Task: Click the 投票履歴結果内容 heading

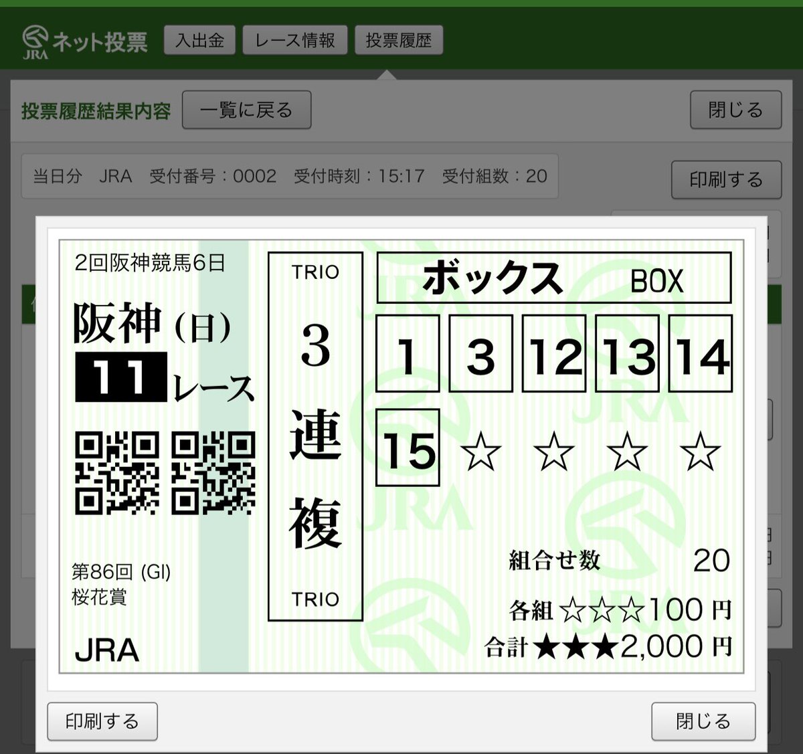Action: tap(96, 111)
